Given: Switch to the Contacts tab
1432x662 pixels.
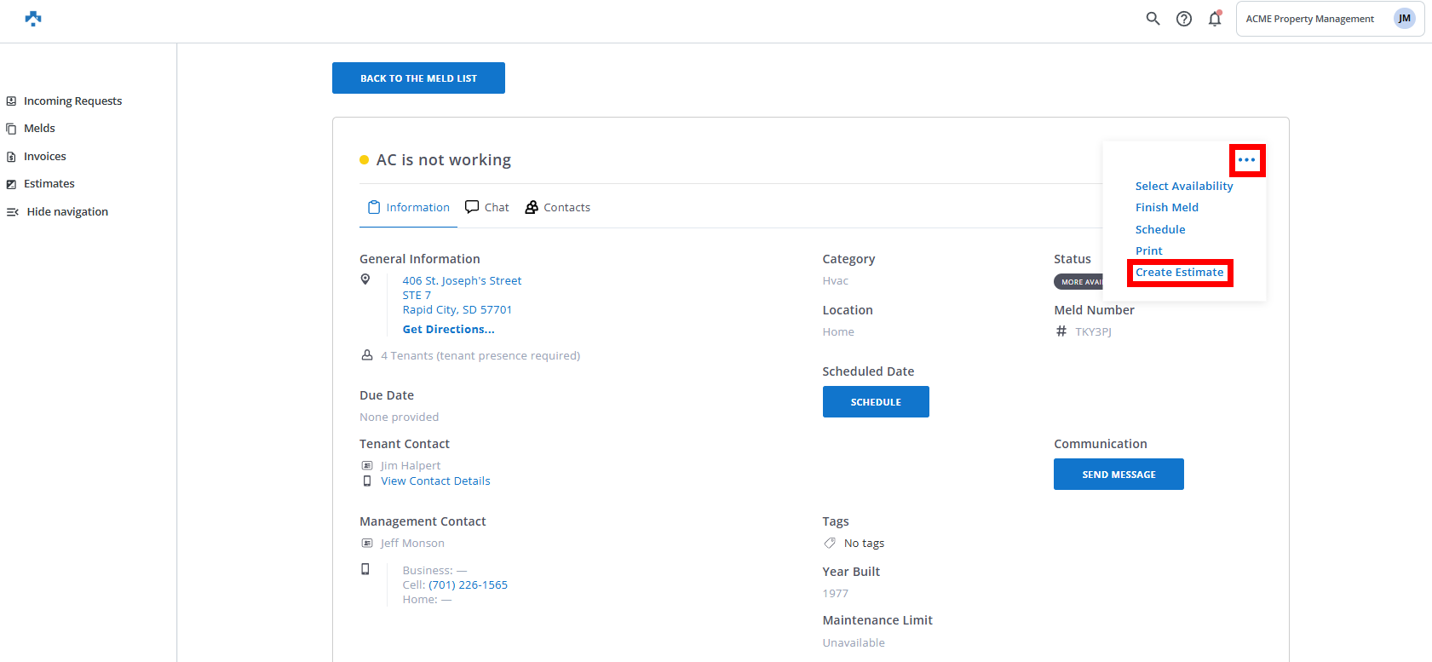Looking at the screenshot, I should (558, 208).
